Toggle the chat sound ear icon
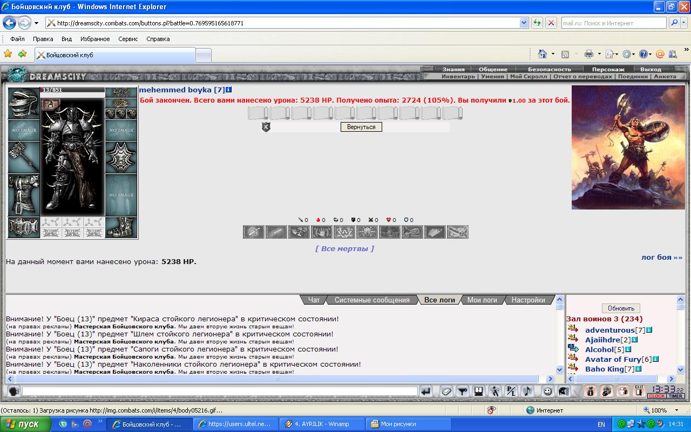 (527, 391)
